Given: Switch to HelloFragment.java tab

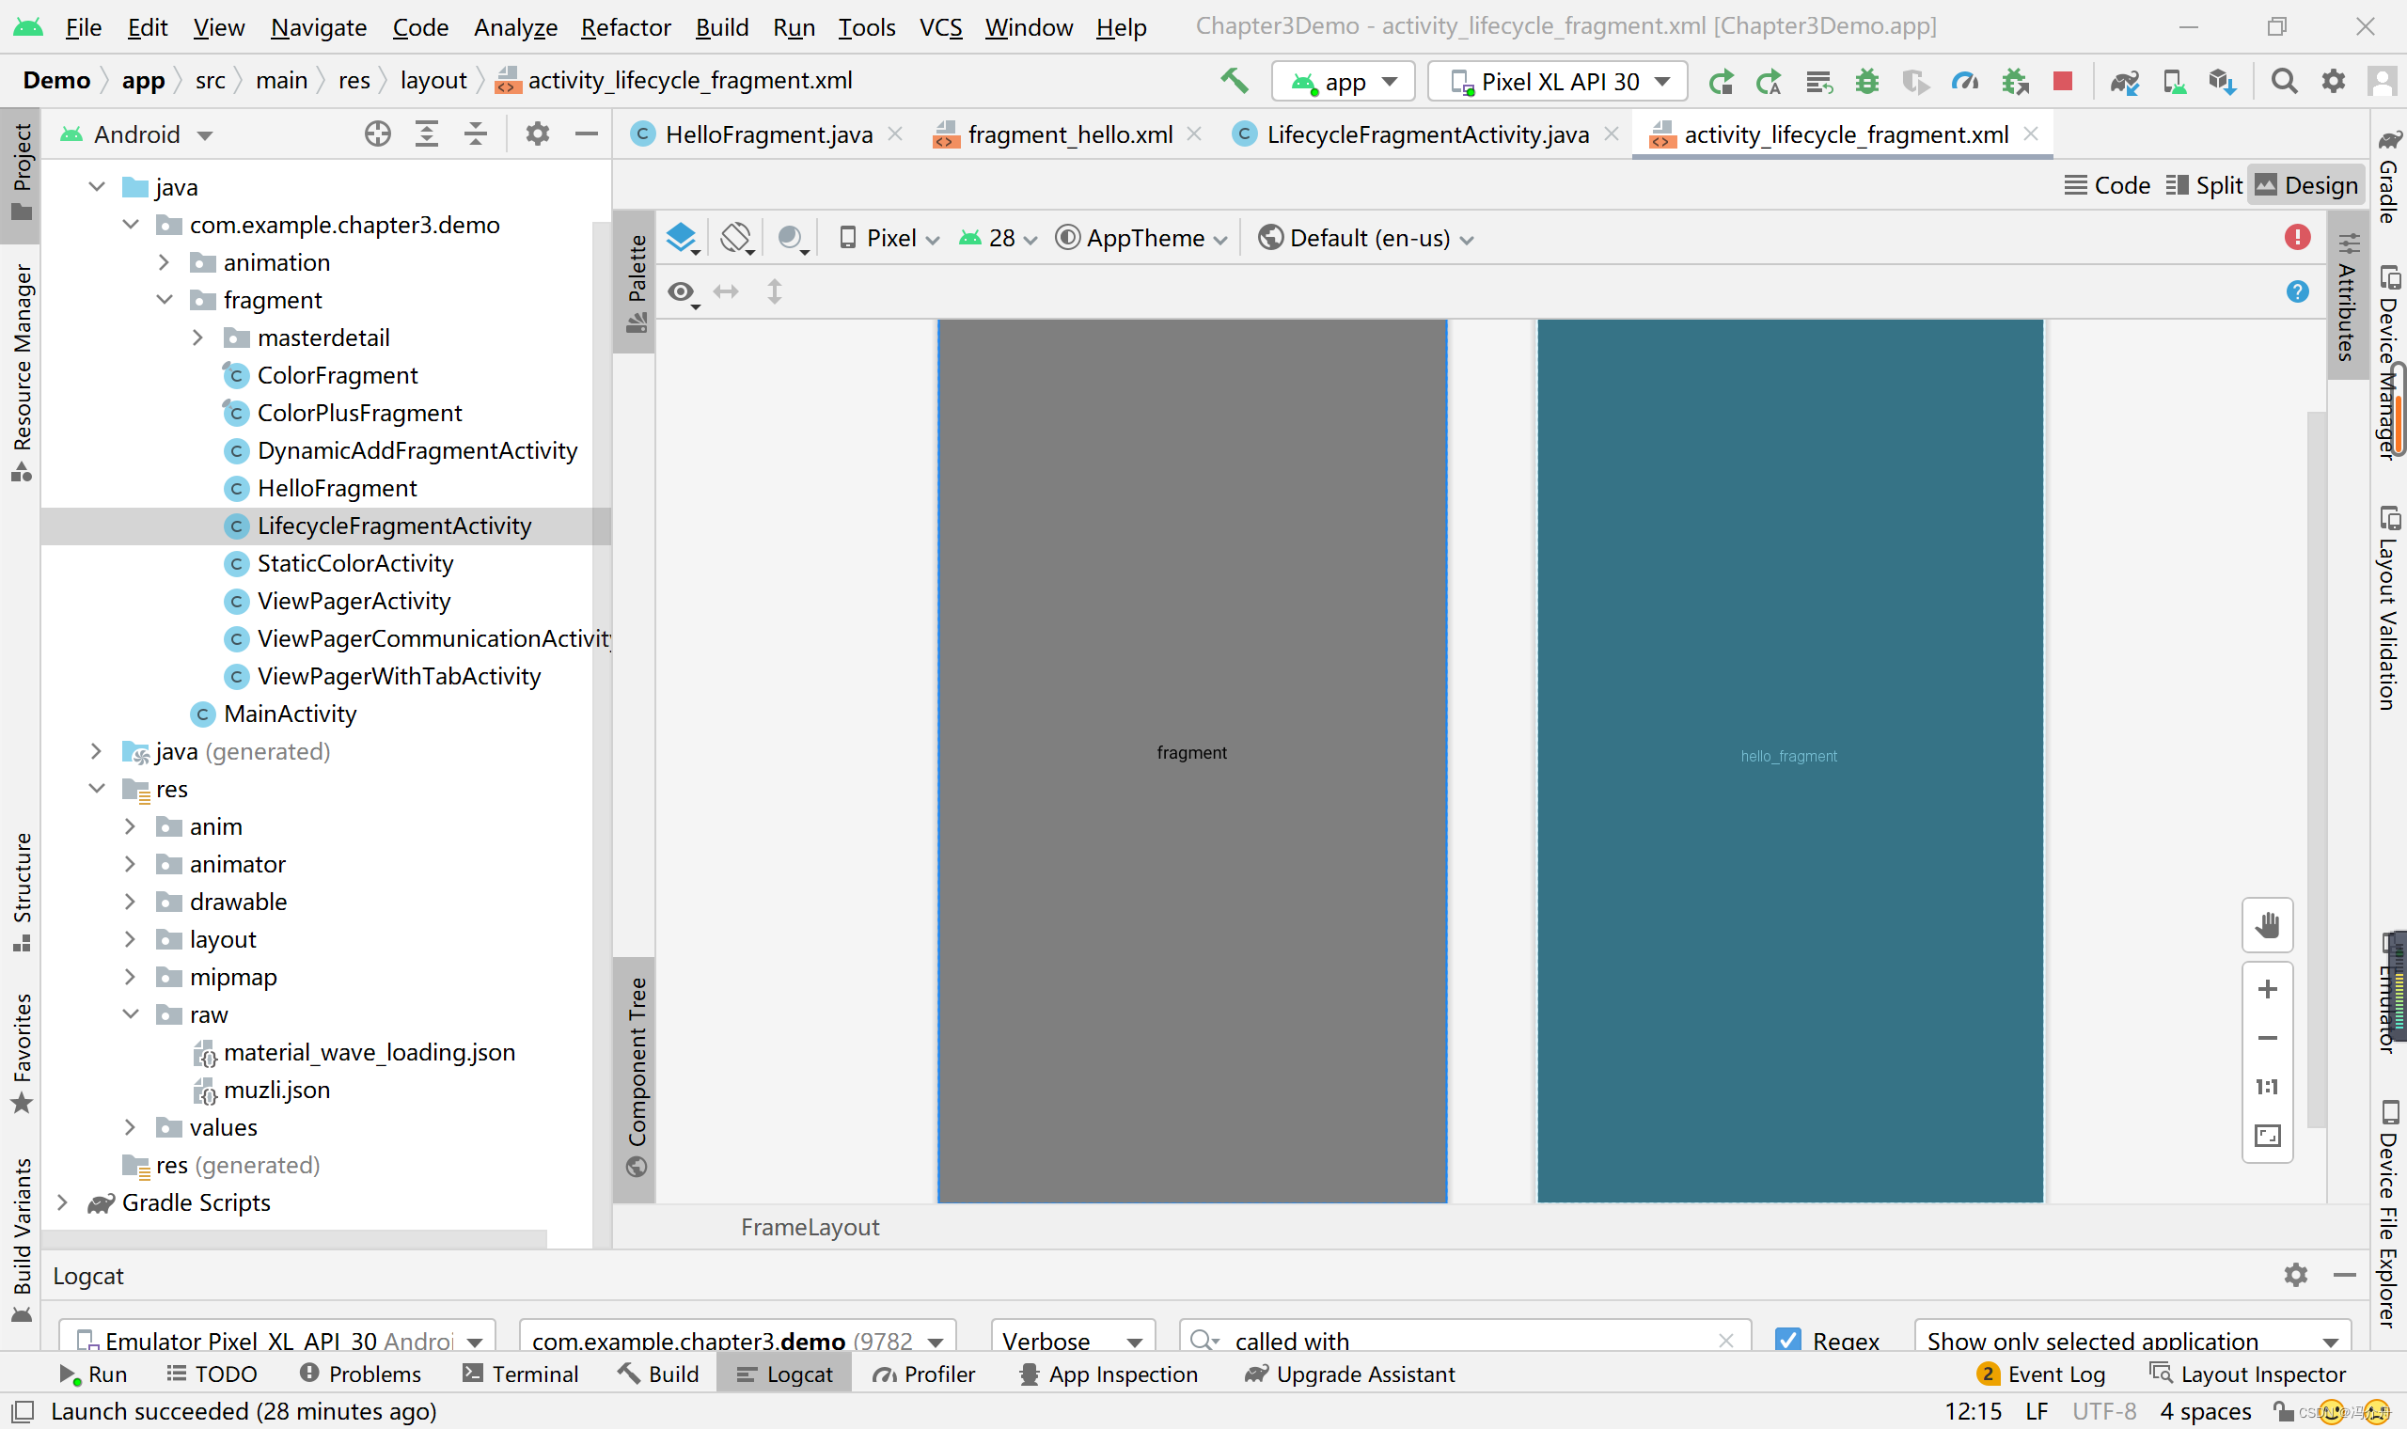Looking at the screenshot, I should pos(767,133).
